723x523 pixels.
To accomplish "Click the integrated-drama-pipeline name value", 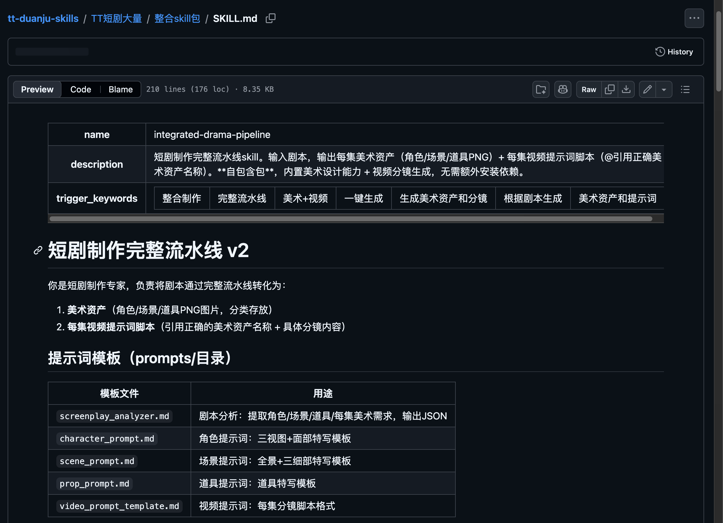I will click(212, 135).
